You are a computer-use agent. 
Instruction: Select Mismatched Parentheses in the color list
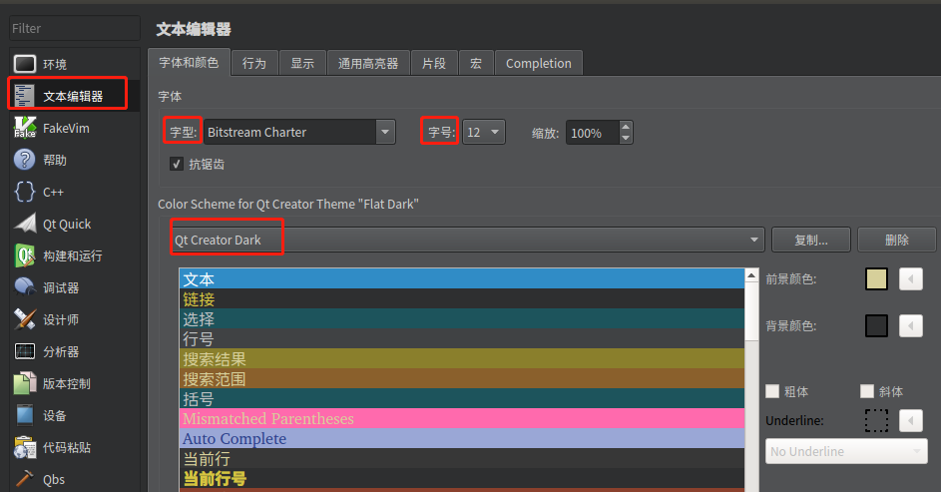(461, 419)
